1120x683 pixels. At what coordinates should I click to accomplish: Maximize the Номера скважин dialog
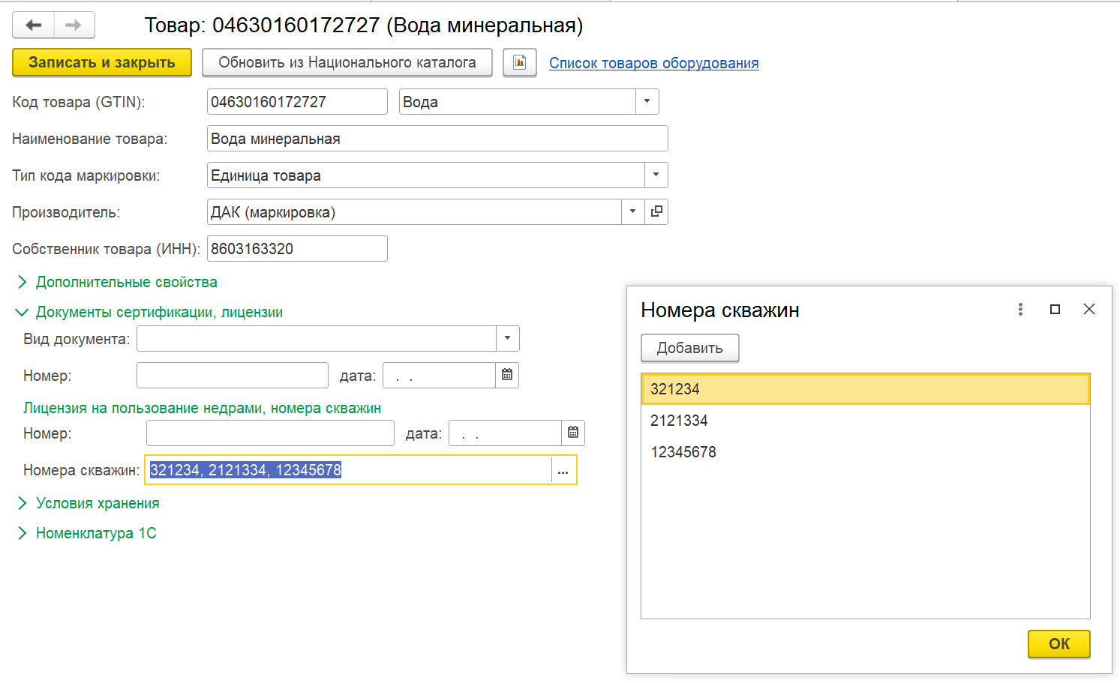pyautogui.click(x=1055, y=310)
